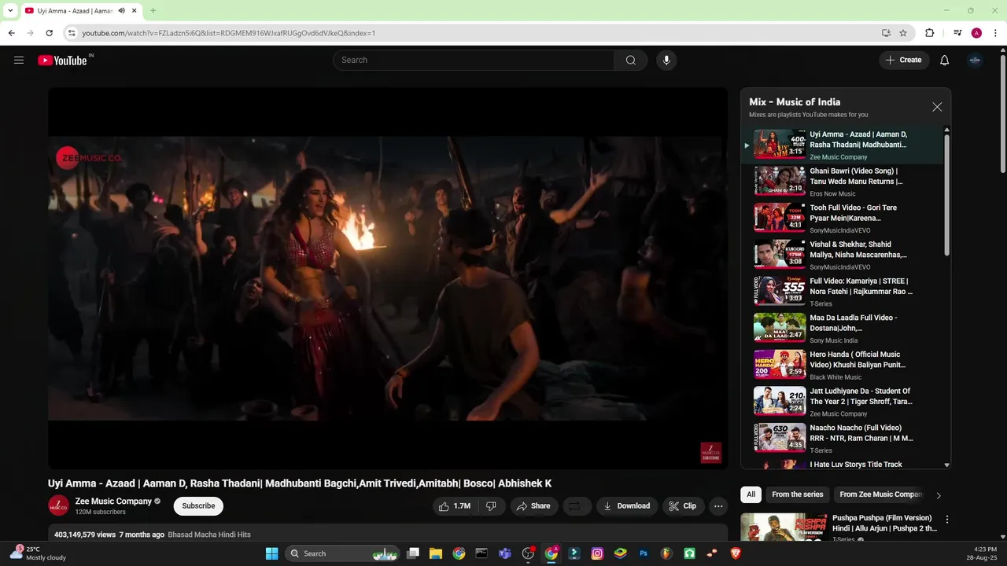Screen dimensions: 1007x566
Task: Open Windows Start menu
Action: (271, 553)
